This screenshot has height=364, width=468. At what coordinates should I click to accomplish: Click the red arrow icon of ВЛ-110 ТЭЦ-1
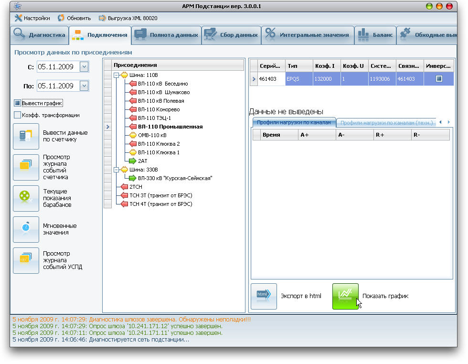(x=133, y=118)
